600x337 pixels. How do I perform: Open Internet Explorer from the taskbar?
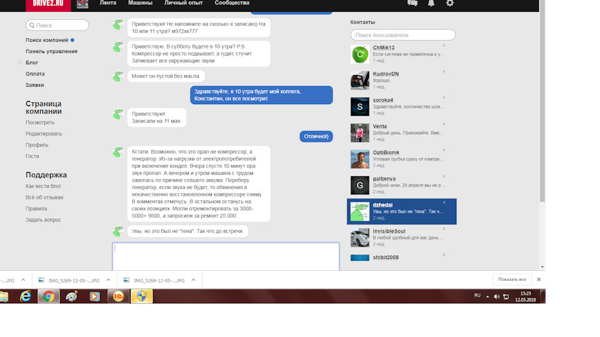pos(26,296)
